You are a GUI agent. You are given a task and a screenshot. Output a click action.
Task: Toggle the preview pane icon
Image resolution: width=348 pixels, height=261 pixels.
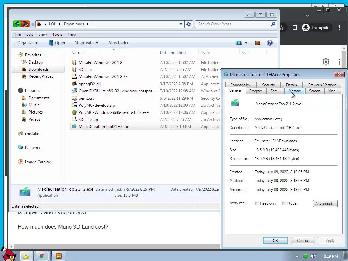[258, 43]
